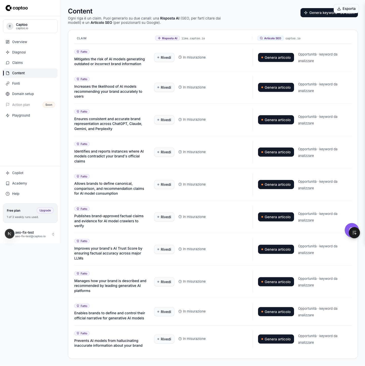Open the Overview dashboard icon
This screenshot has height=366, width=365.
pyautogui.click(x=8, y=42)
